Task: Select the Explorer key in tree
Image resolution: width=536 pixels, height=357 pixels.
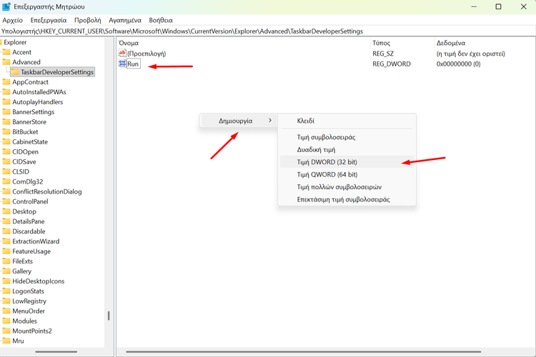Action: [x=15, y=42]
